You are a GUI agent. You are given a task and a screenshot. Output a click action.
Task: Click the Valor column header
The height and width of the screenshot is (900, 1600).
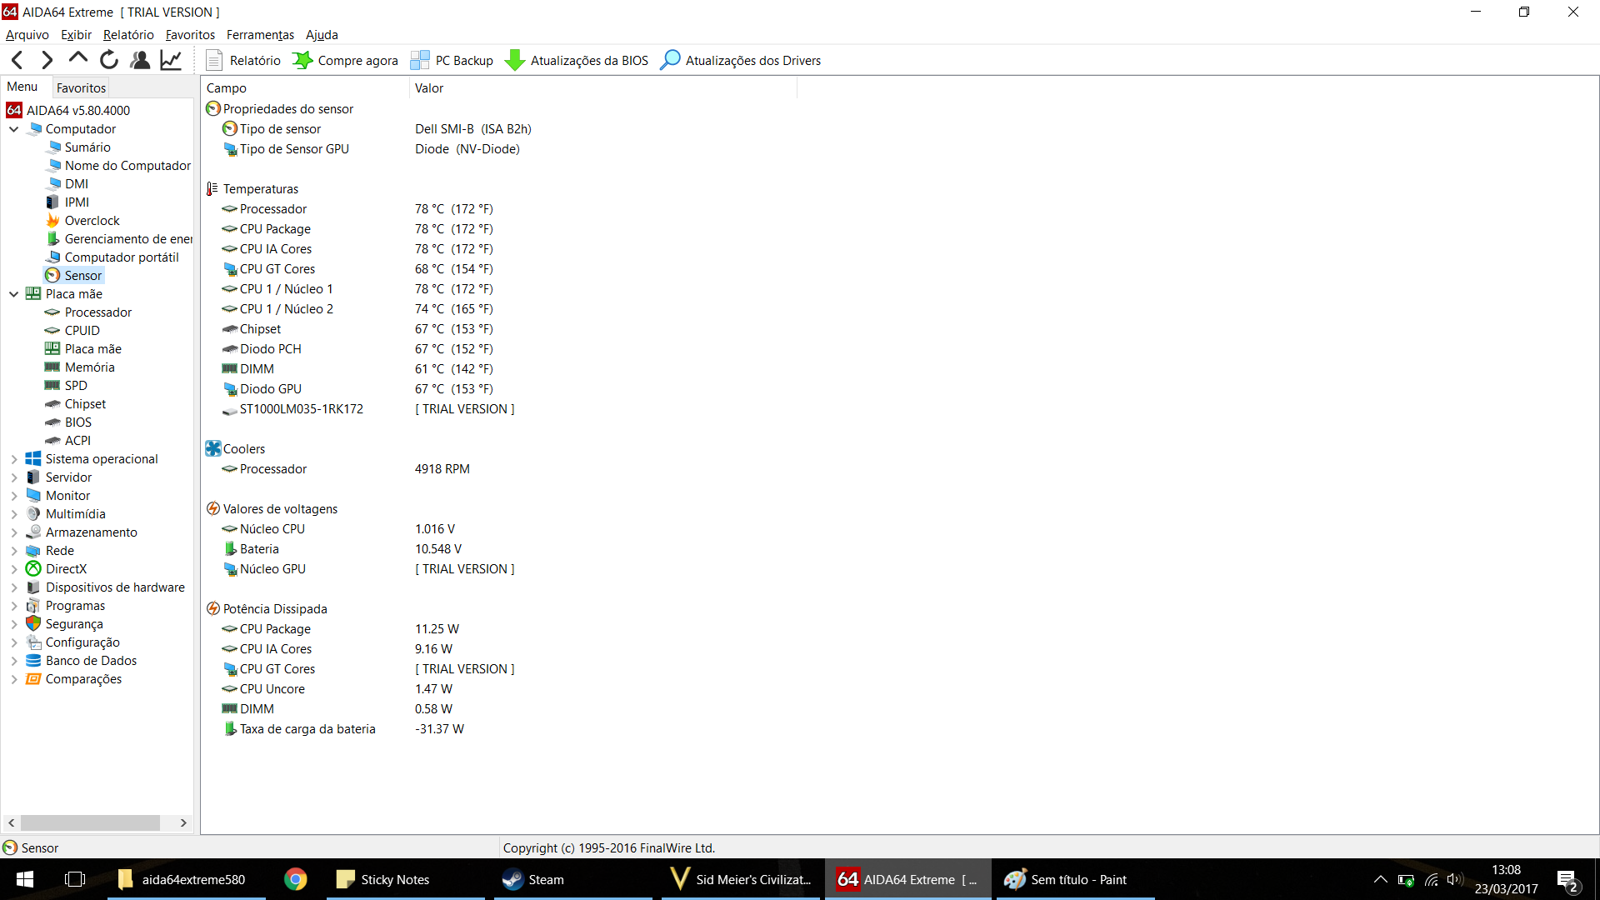pyautogui.click(x=603, y=88)
